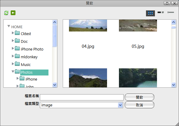Expand the Doc folder arrow

pyautogui.click(x=13, y=41)
